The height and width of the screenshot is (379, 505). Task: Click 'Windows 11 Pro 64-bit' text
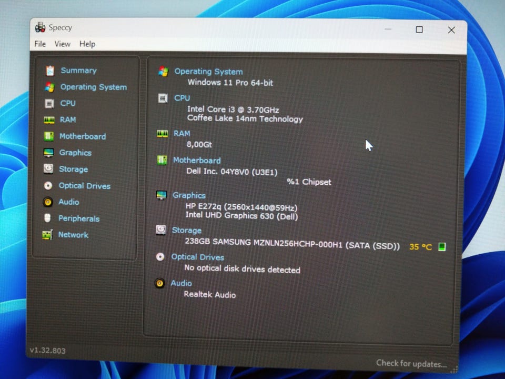coord(230,83)
